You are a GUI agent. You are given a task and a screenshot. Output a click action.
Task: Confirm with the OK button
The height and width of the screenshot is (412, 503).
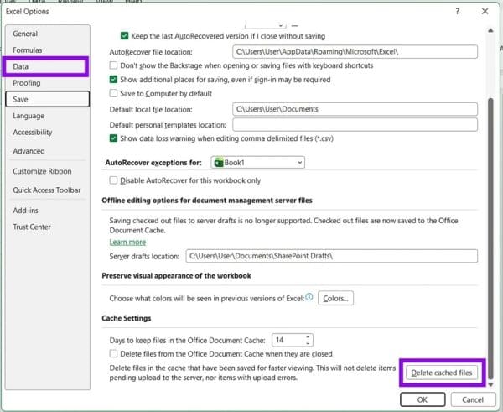point(423,399)
